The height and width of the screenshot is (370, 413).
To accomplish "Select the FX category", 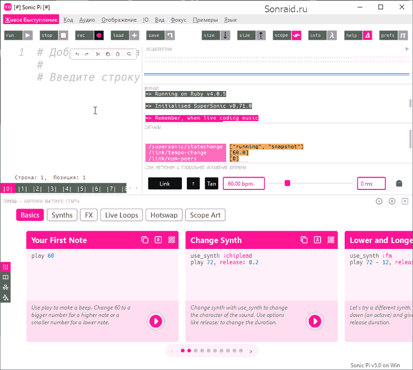I will click(x=89, y=215).
